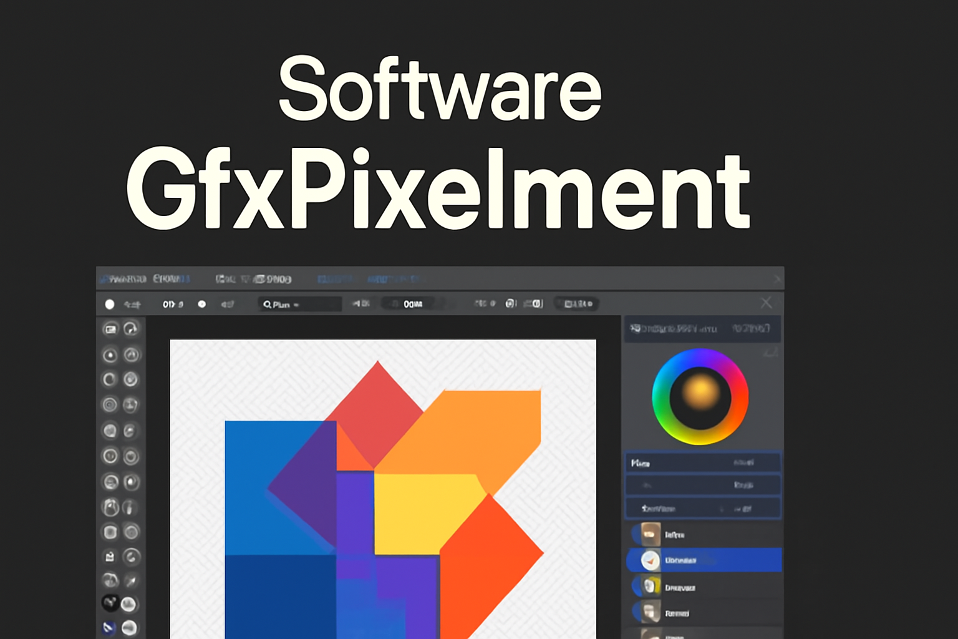This screenshot has height=639, width=958.
Task: Click the diagonal arrow tool in the toolbox
Action: [x=130, y=581]
